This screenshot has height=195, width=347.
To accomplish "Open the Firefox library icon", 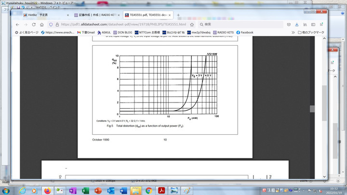I will pos(306,24).
